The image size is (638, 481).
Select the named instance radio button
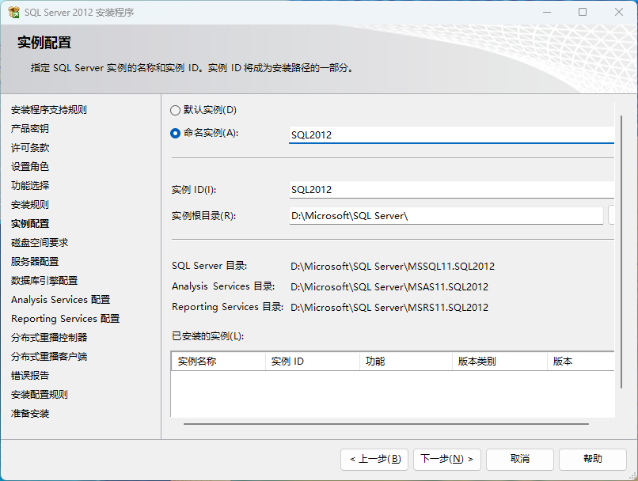coord(175,134)
